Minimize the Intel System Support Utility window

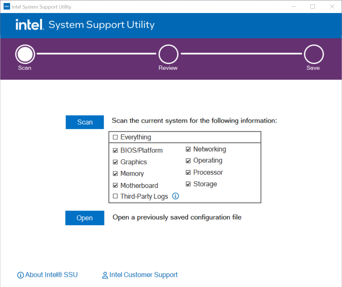tap(294, 6)
